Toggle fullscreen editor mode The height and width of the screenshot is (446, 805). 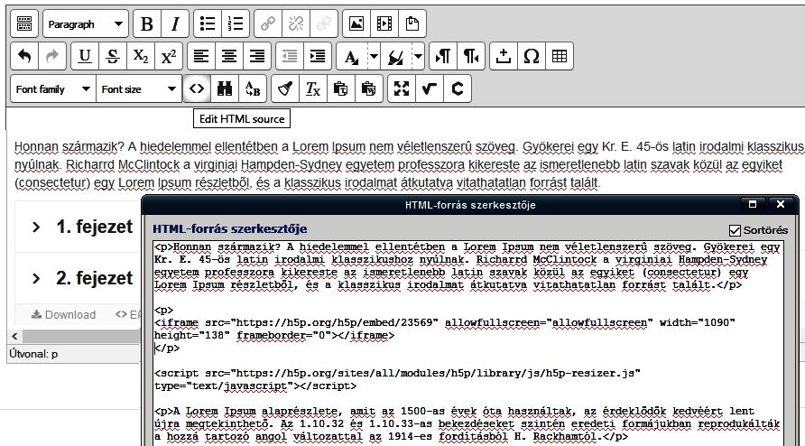(402, 88)
